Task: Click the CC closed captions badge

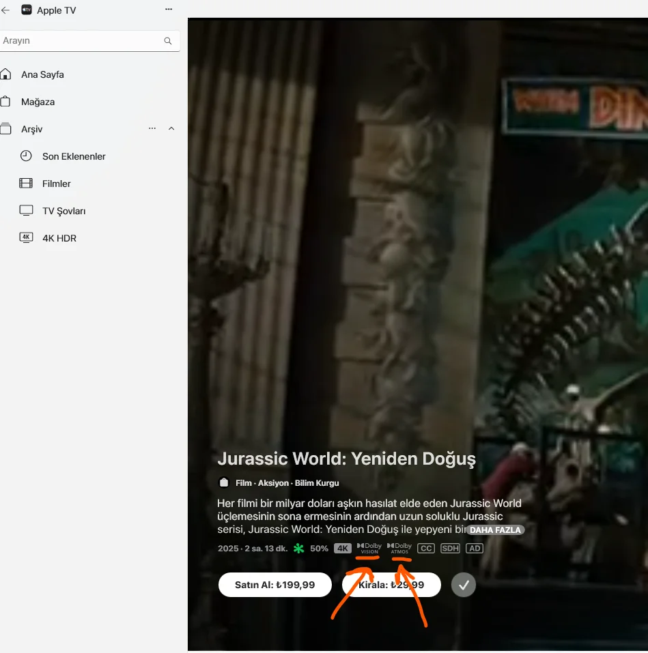Action: coord(426,549)
